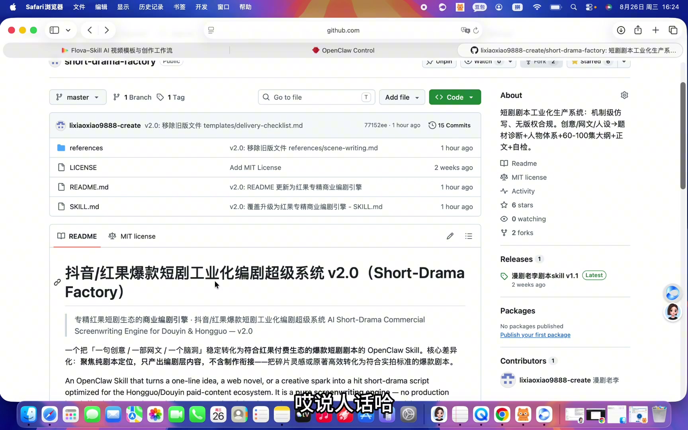Viewport: 688px width, 430px height.
Task: Open a new tab with plus icon
Action: [655, 30]
